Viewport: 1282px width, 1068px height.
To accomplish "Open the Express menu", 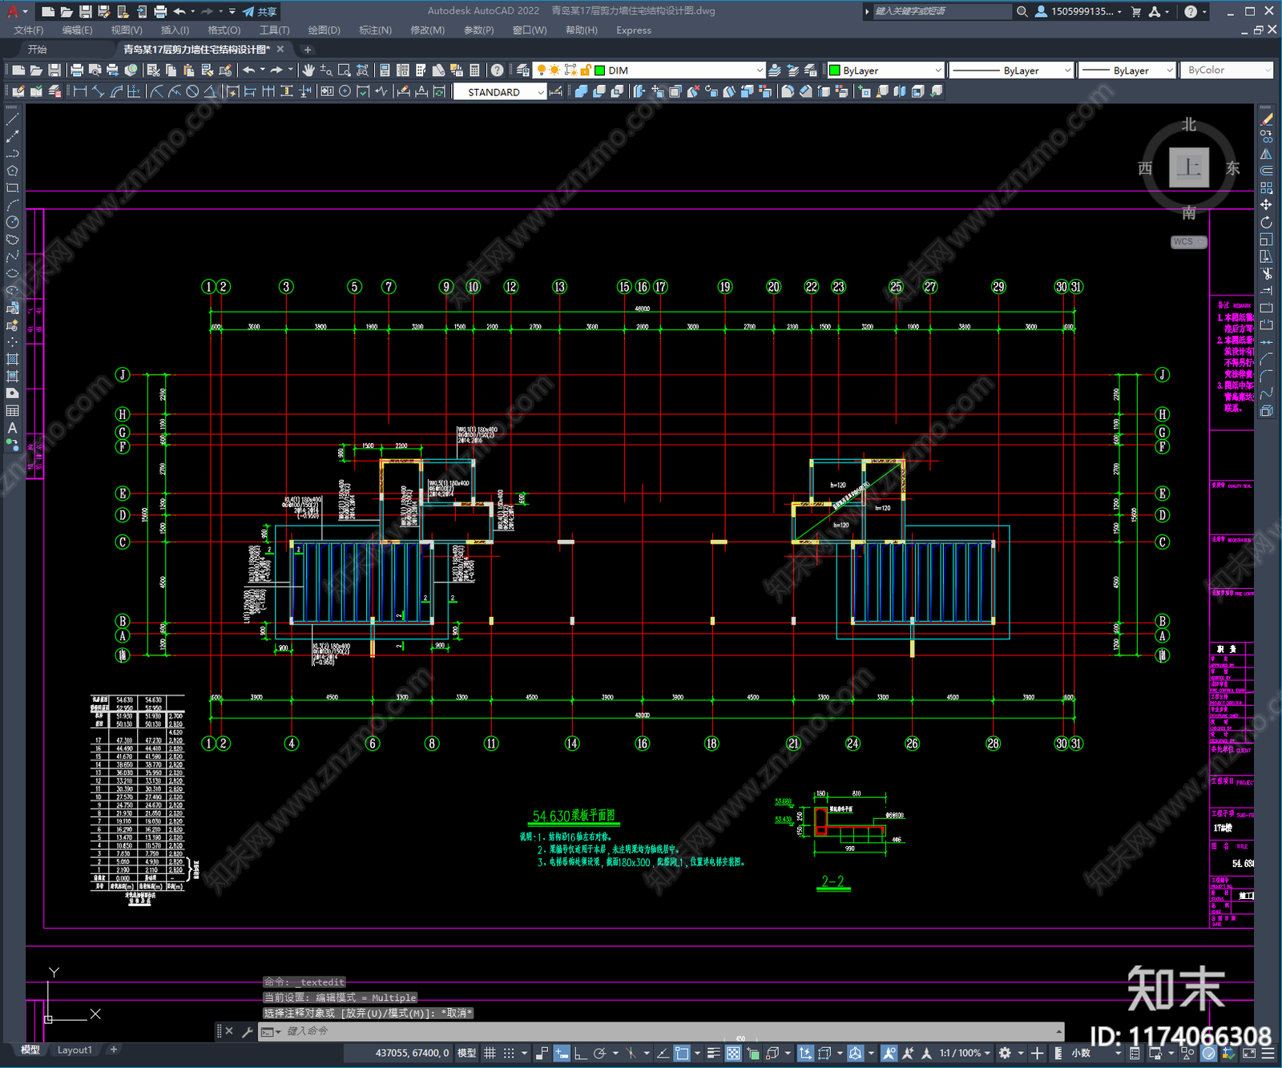I will 634,30.
